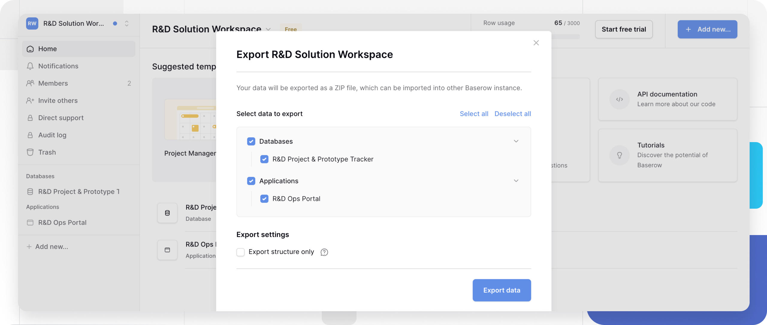Image resolution: width=767 pixels, height=325 pixels.
Task: Collapse the Databases section chevron
Action: (516, 141)
